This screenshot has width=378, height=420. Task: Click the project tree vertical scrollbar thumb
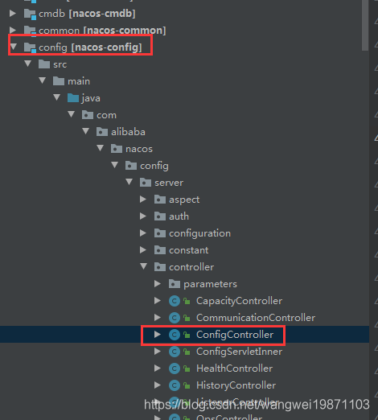click(365, 26)
